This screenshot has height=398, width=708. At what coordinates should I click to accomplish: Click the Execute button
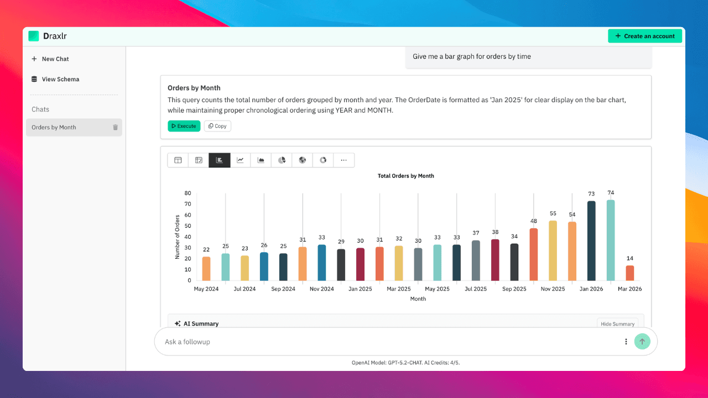click(x=184, y=126)
